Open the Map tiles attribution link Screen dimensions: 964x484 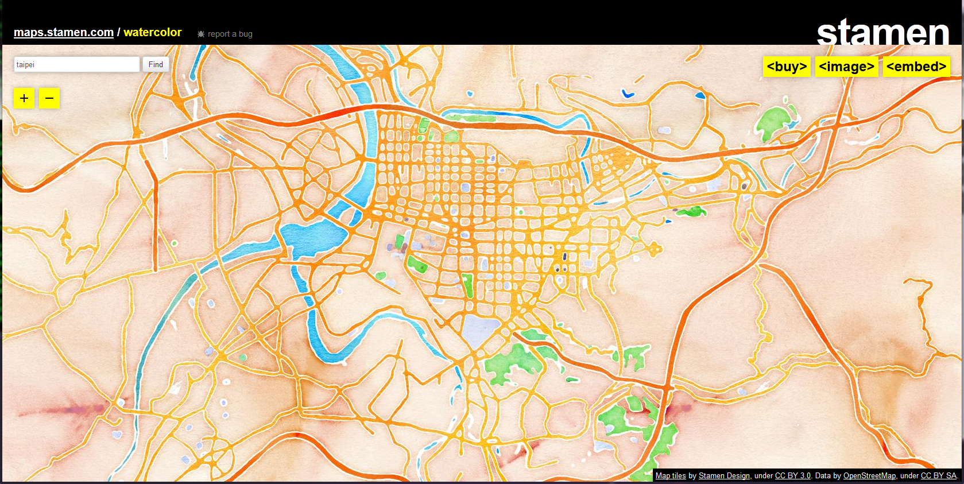click(671, 475)
